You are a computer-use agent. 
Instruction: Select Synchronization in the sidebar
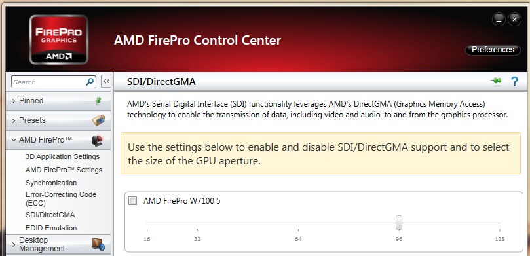coord(51,183)
